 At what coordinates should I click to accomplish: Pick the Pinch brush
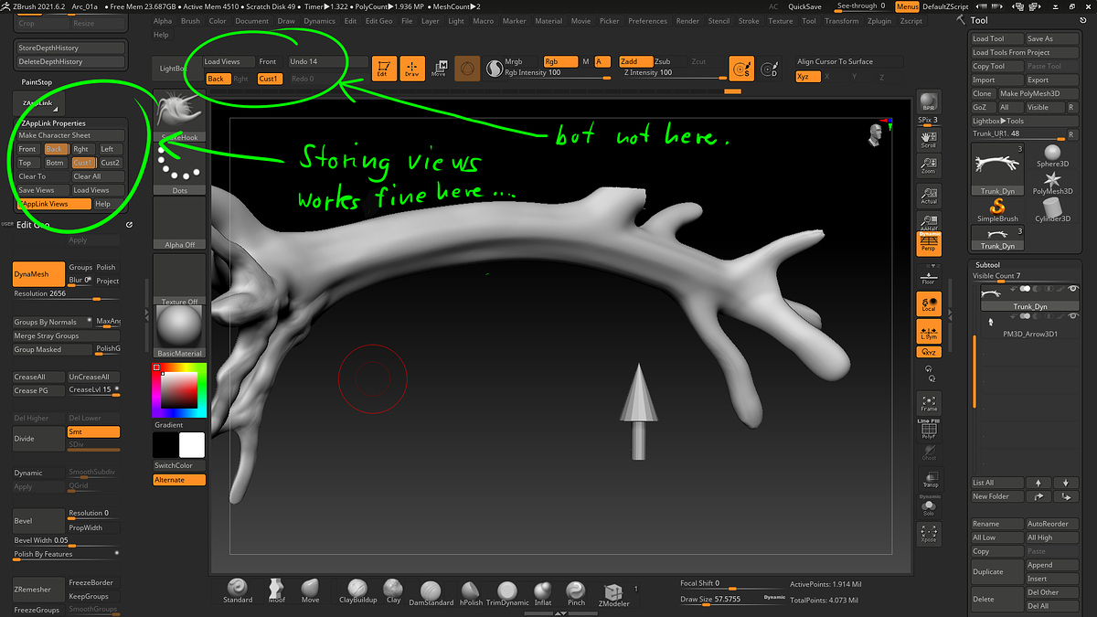(x=576, y=591)
